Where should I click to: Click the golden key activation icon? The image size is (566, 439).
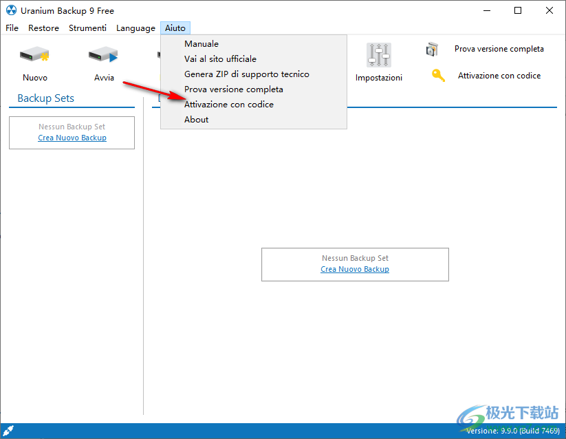[x=438, y=76]
